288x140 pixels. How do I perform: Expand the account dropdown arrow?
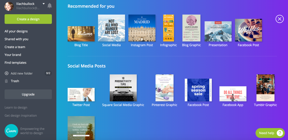[44, 4]
